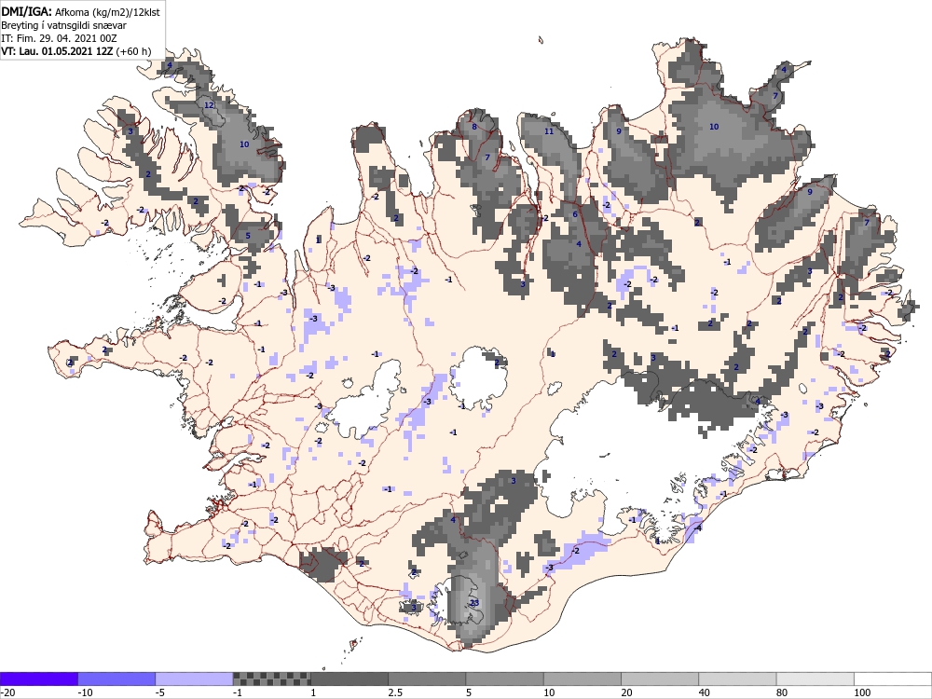Click the '40' legend tick label
This screenshot has height=699, width=932.
tap(705, 692)
